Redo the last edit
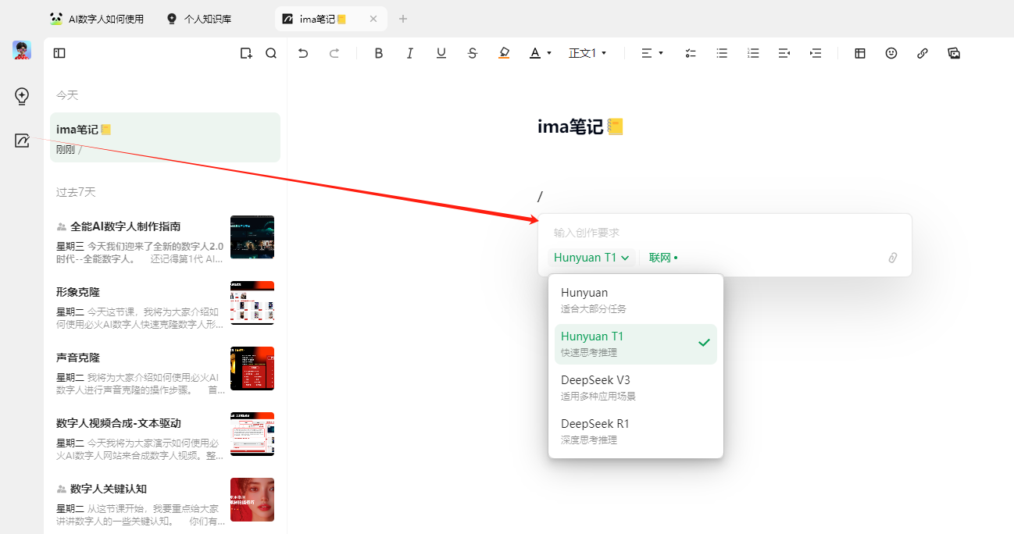1014x534 pixels. point(334,53)
